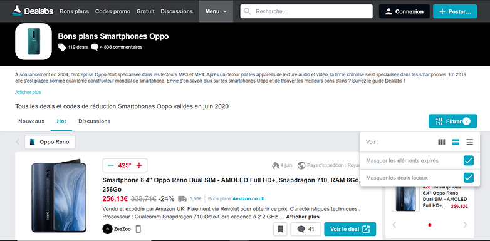Image resolution: width=490 pixels, height=241 pixels.
Task: Switch to the Nouveaux tab
Action: click(31, 121)
